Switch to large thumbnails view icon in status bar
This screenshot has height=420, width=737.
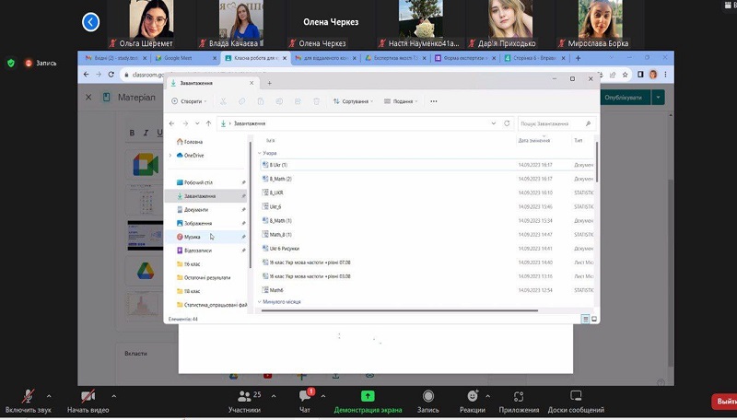pyautogui.click(x=594, y=319)
